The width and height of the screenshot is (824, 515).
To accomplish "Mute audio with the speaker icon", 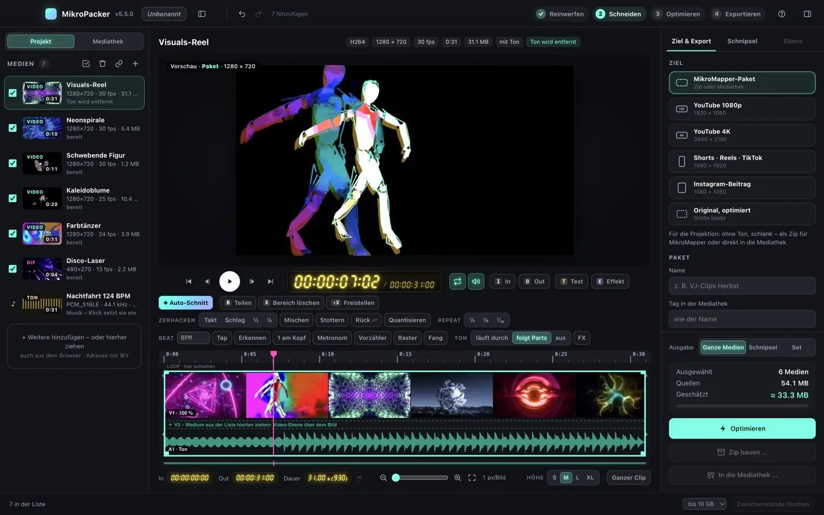I will (x=476, y=281).
